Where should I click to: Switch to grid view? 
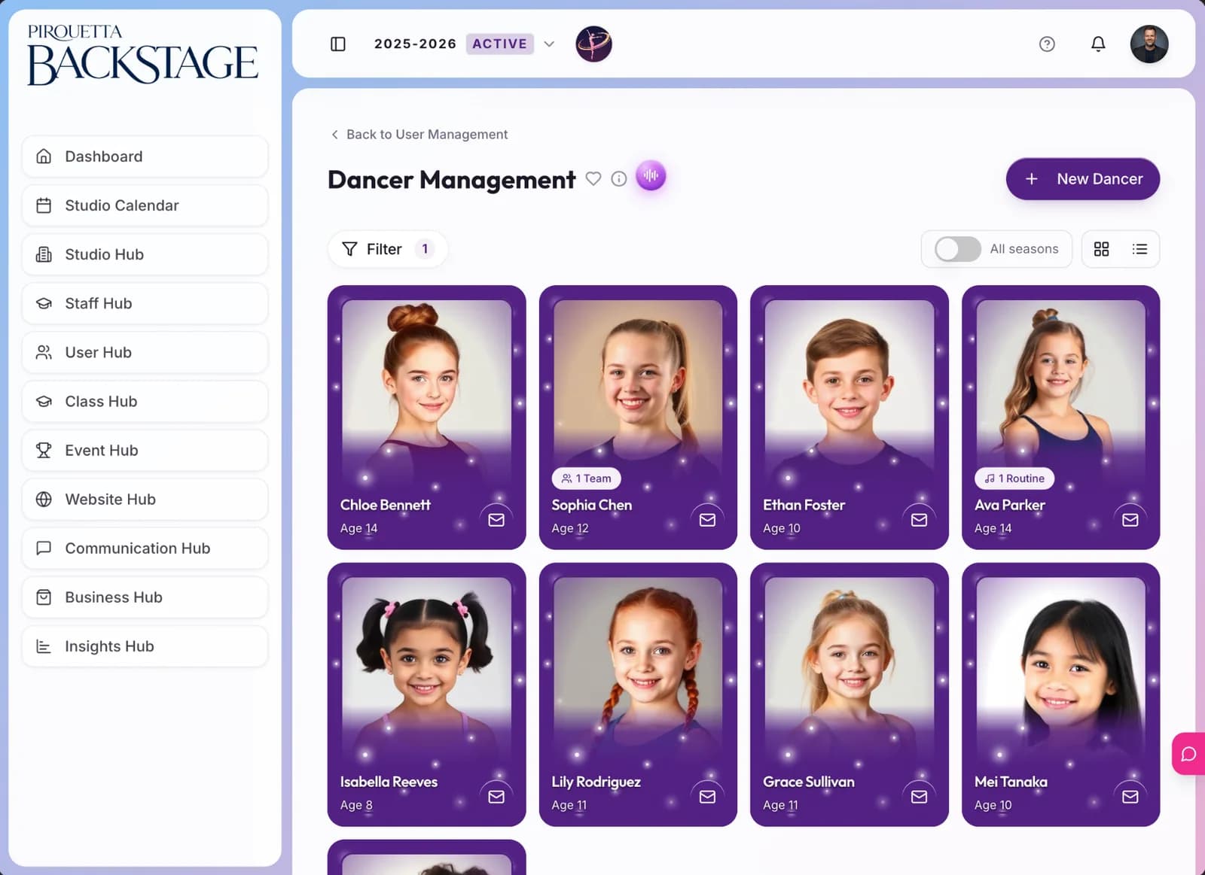click(x=1101, y=249)
